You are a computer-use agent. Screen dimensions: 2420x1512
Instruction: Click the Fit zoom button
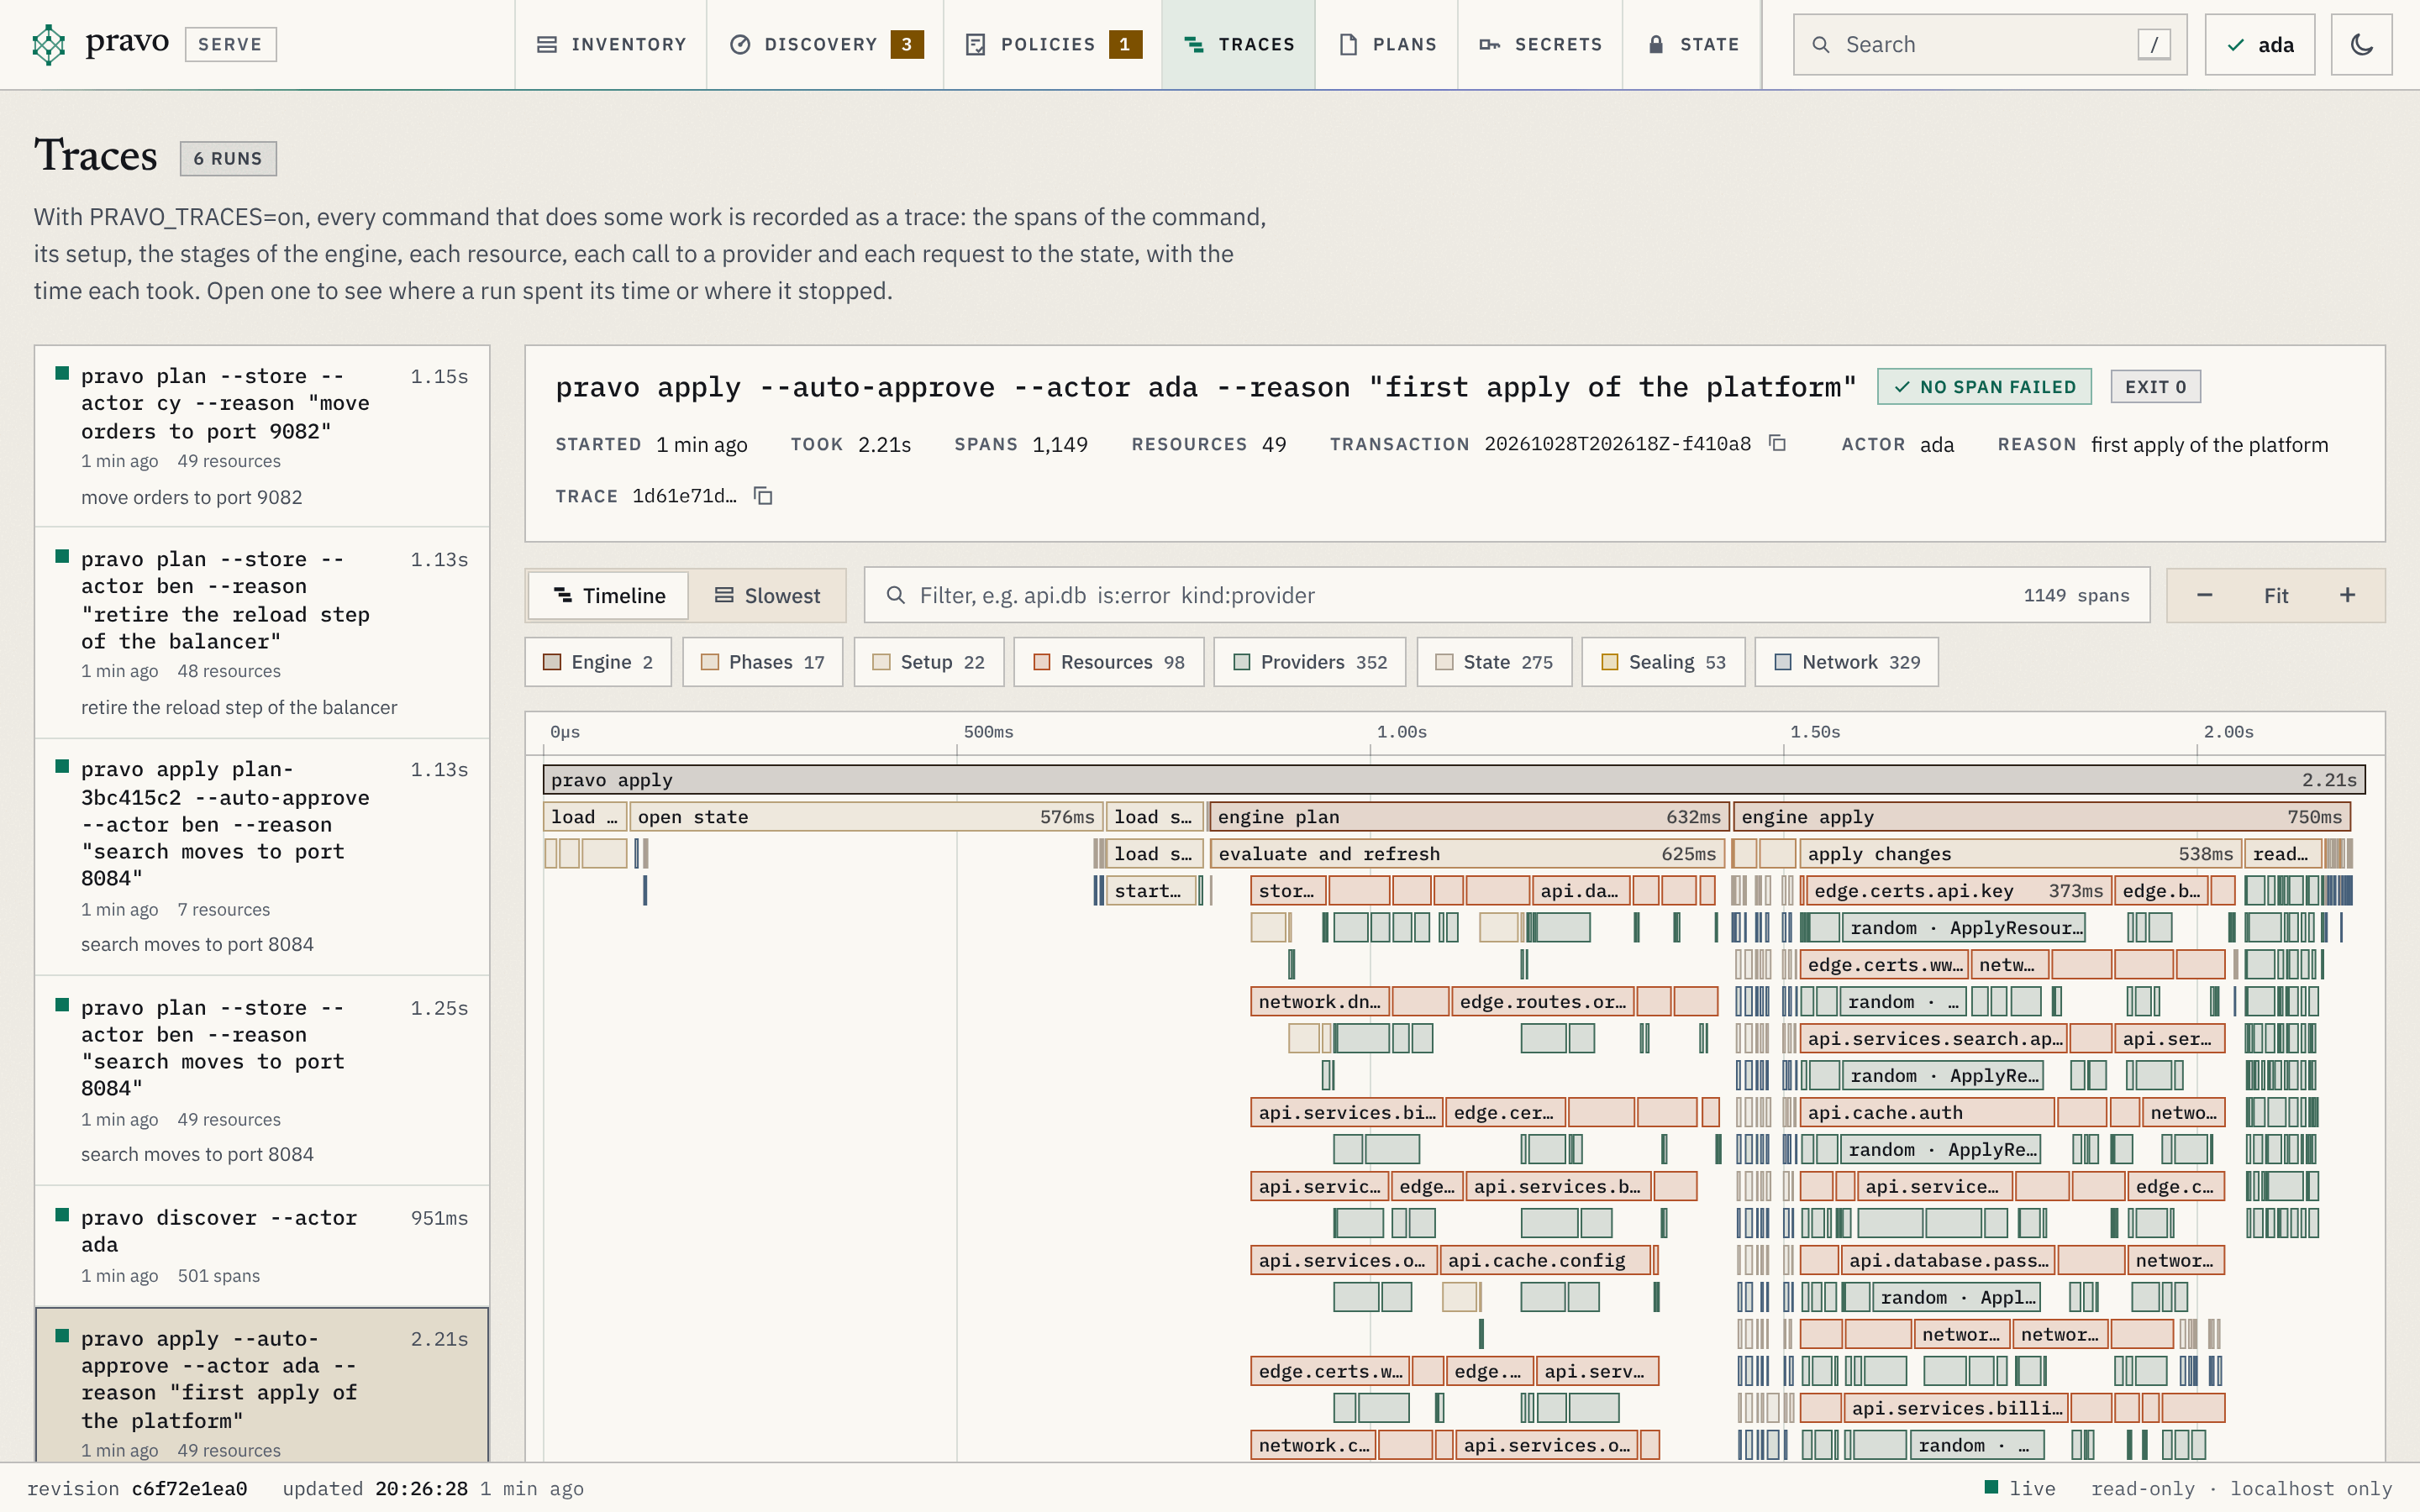pyautogui.click(x=2276, y=595)
